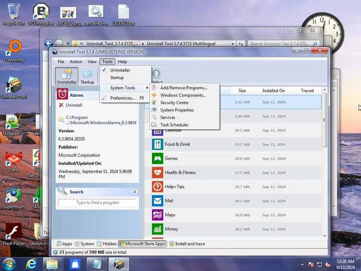Select the Calendar app icon
The width and height of the screenshot is (361, 271).
point(158,132)
